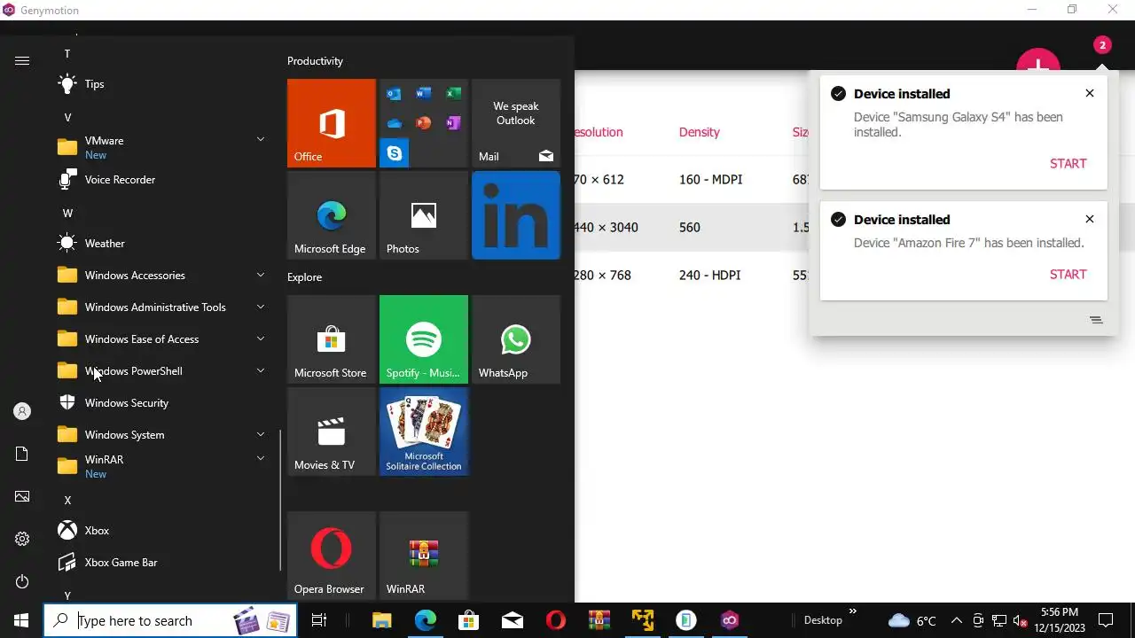This screenshot has width=1135, height=638.
Task: Launch Microsoft Edge tile
Action: pyautogui.click(x=332, y=215)
